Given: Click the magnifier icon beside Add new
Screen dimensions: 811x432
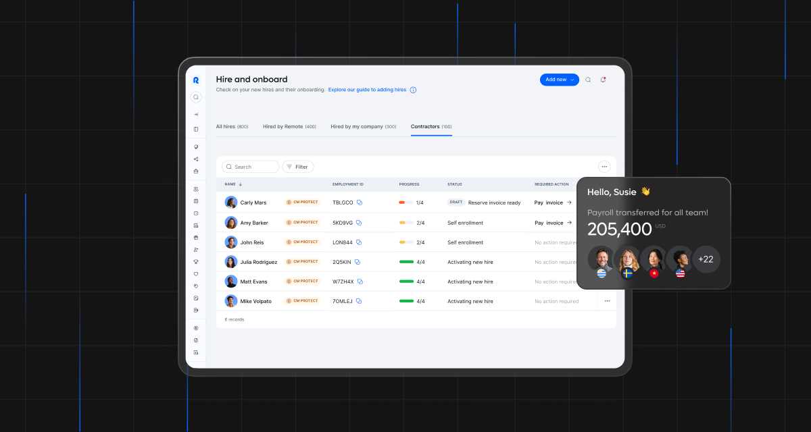Looking at the screenshot, I should coord(588,80).
